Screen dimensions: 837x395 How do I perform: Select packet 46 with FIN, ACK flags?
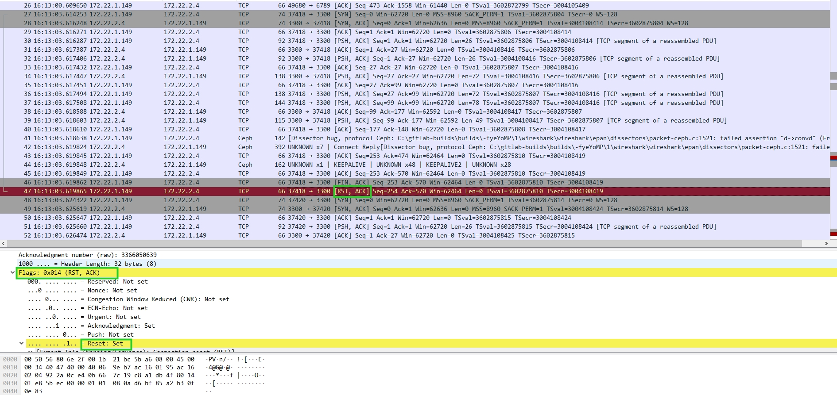click(415, 182)
